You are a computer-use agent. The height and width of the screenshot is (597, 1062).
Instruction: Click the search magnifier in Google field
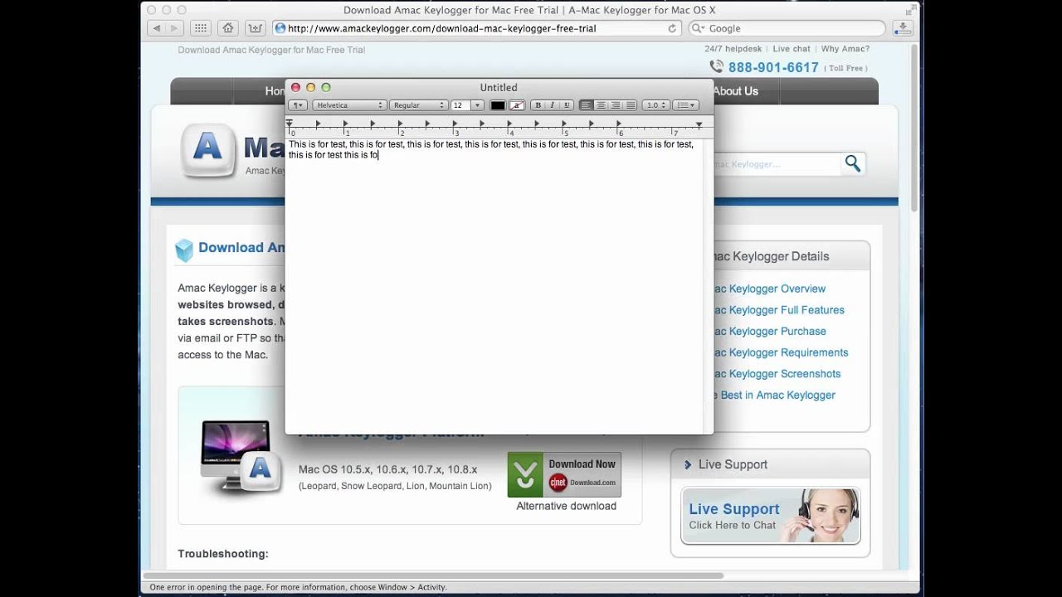pyautogui.click(x=699, y=28)
